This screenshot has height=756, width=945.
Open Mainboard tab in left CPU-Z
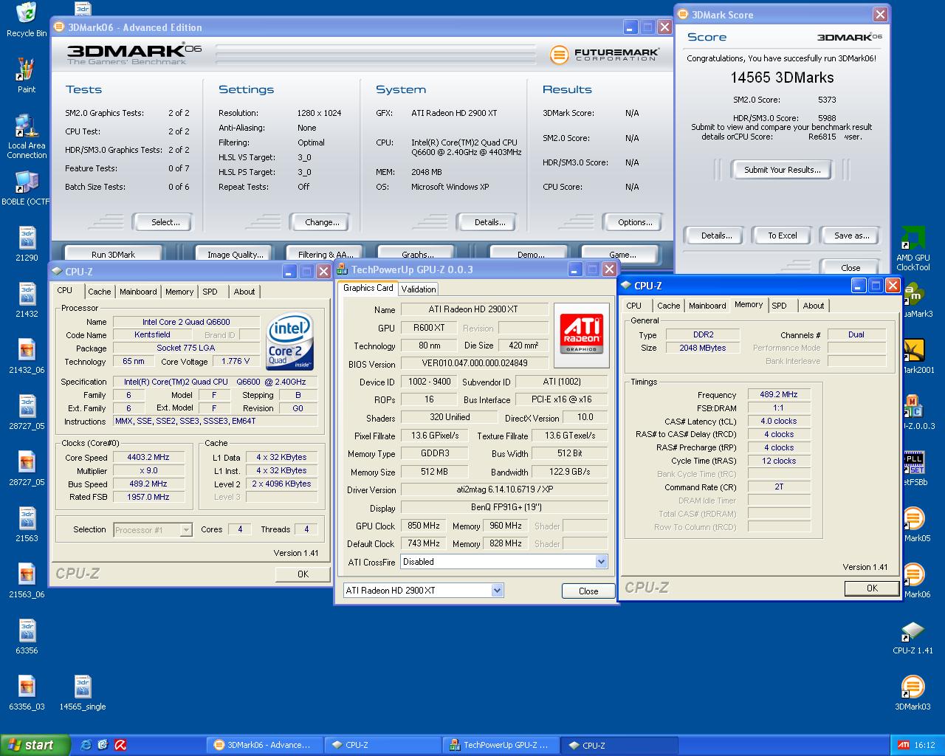138,292
